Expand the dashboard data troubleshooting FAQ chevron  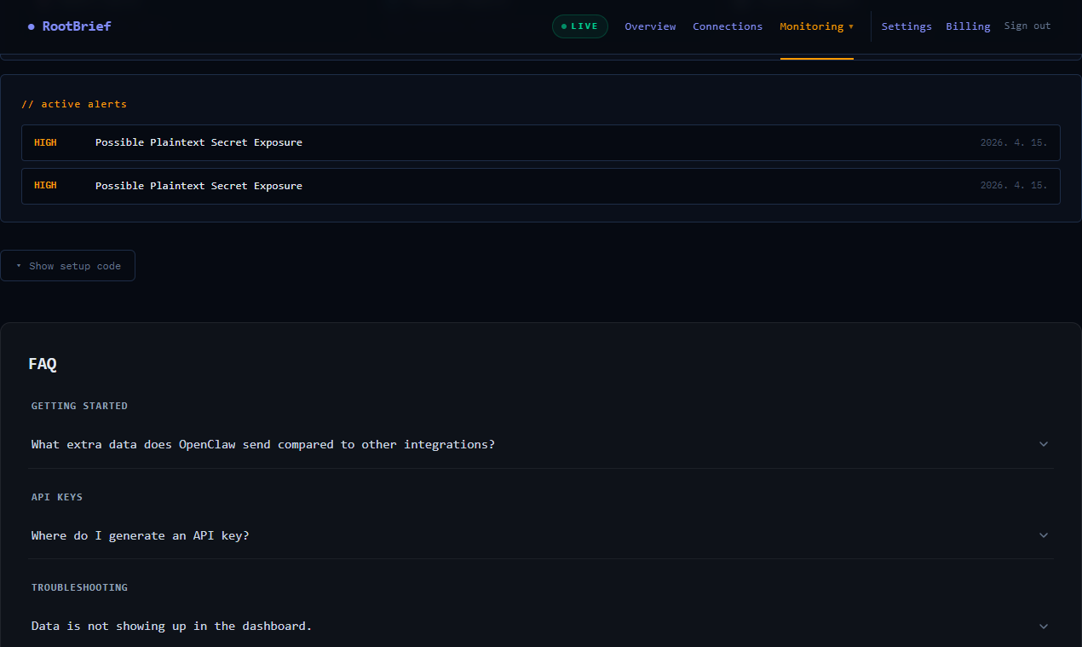tap(1044, 626)
